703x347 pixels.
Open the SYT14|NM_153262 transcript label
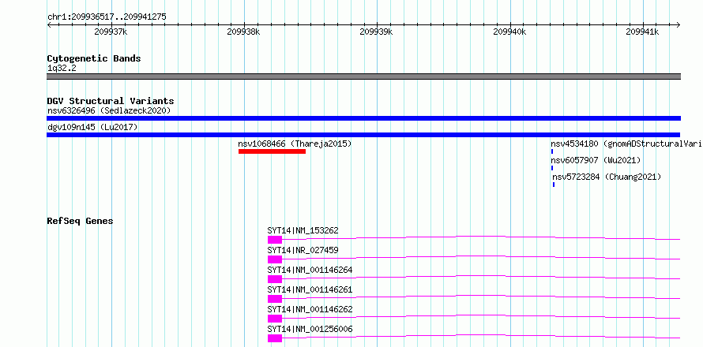click(303, 230)
